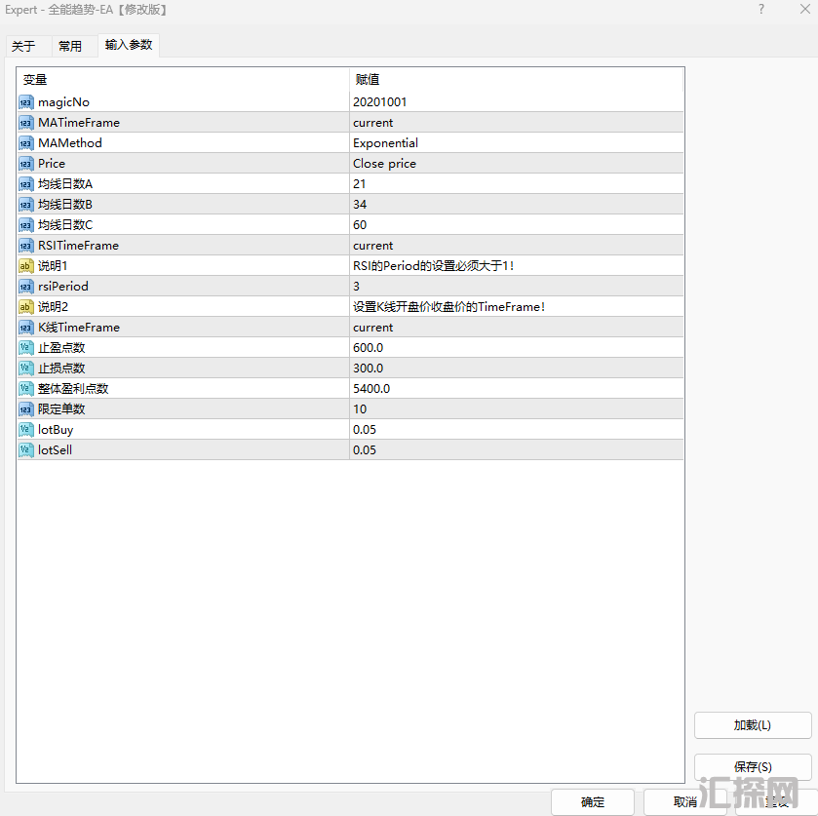
Task: Click the 加载(L) button
Action: 753,725
